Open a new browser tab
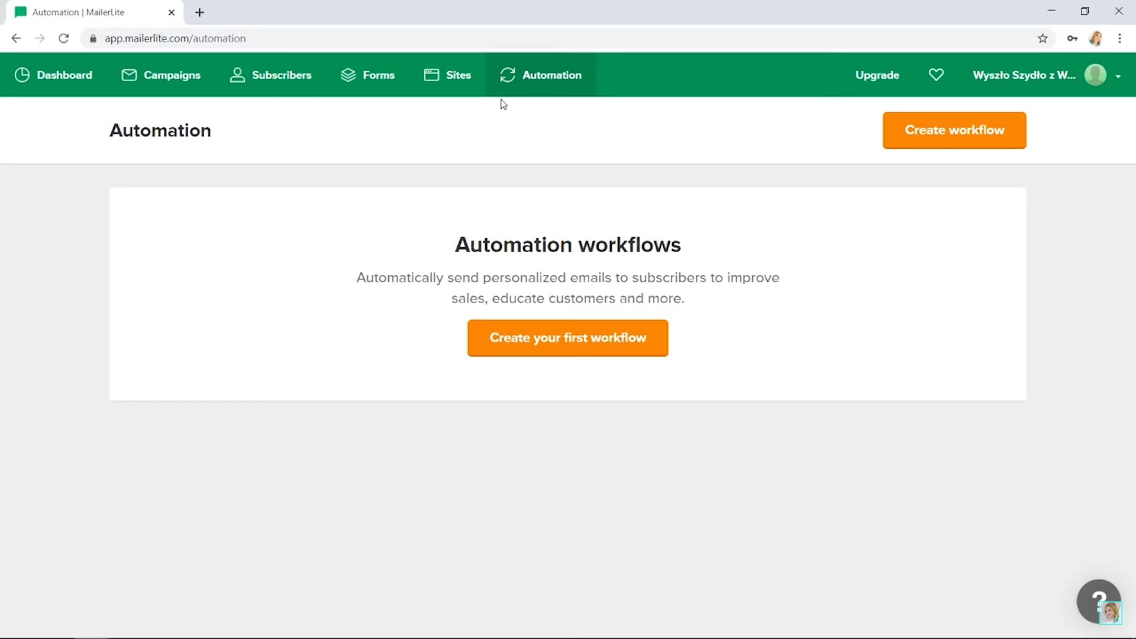 coord(199,12)
